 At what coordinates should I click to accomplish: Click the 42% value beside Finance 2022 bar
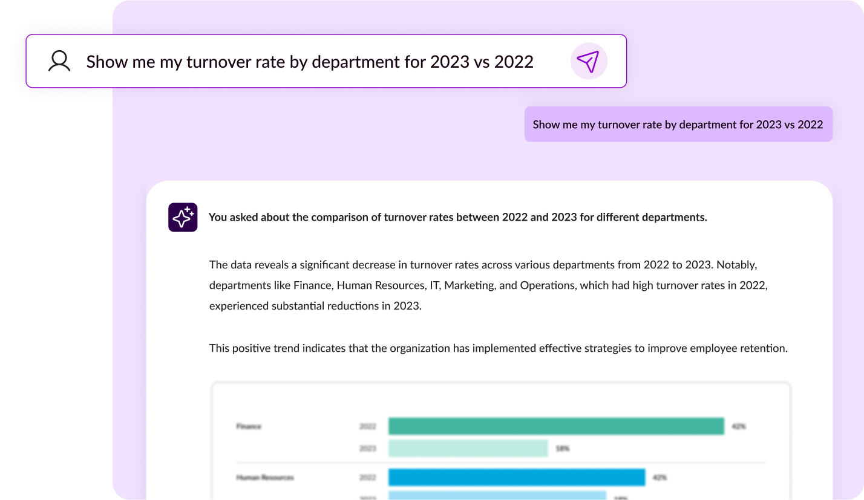[739, 426]
